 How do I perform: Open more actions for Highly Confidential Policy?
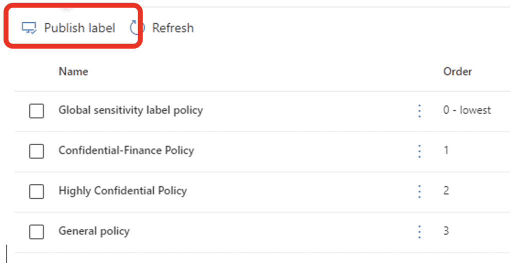pos(419,191)
